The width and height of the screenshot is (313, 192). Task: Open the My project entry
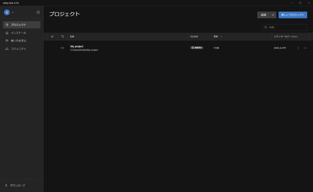click(77, 46)
